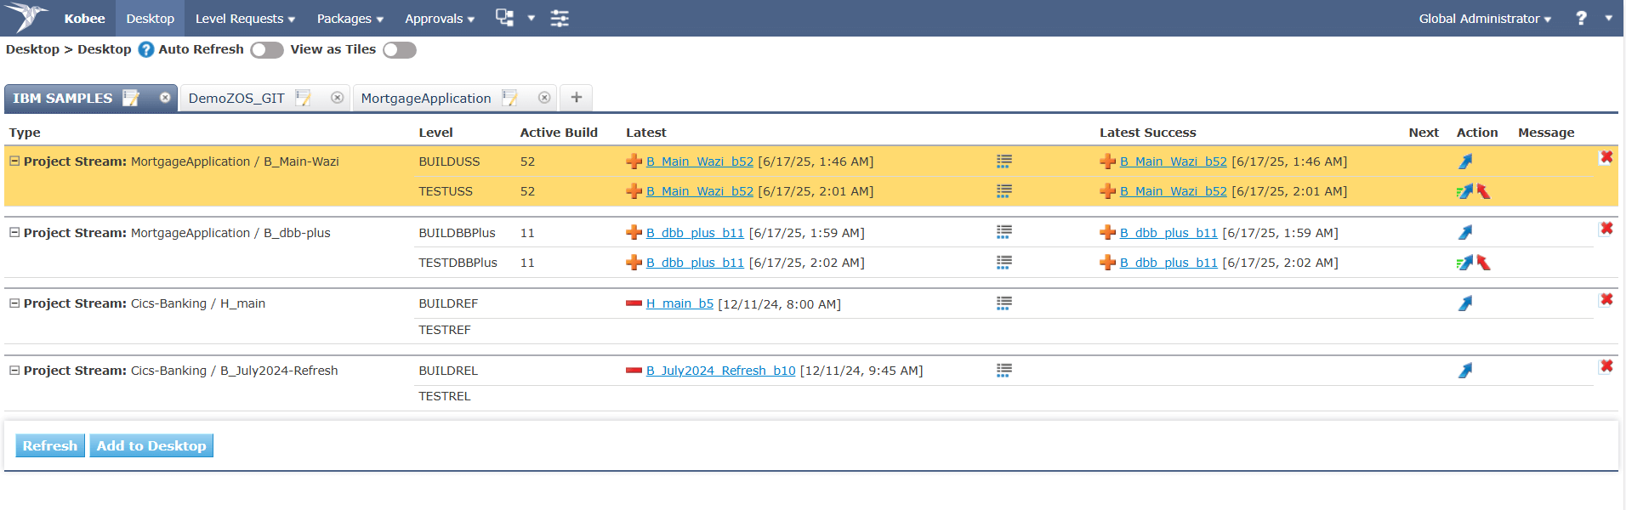This screenshot has width=1626, height=510.
Task: Click the Kobee home menu label
Action: (85, 18)
